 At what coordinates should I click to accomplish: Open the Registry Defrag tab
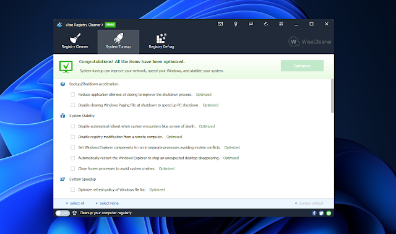pos(161,41)
